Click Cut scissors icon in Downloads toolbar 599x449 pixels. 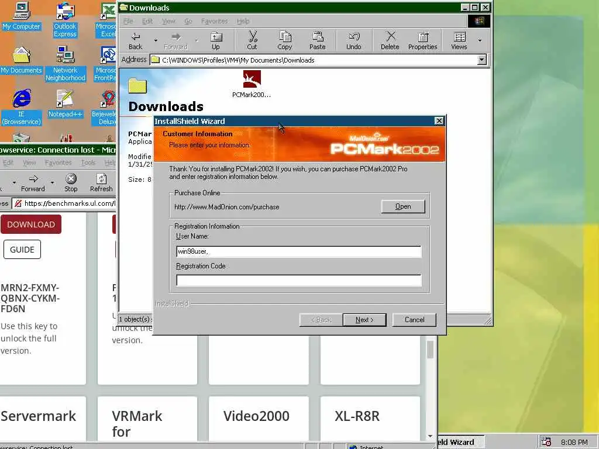[252, 41]
